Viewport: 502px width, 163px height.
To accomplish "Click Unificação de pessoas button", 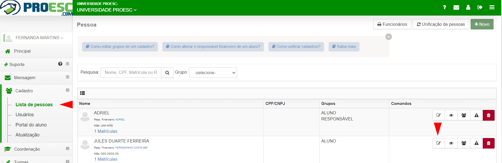I will [x=441, y=24].
